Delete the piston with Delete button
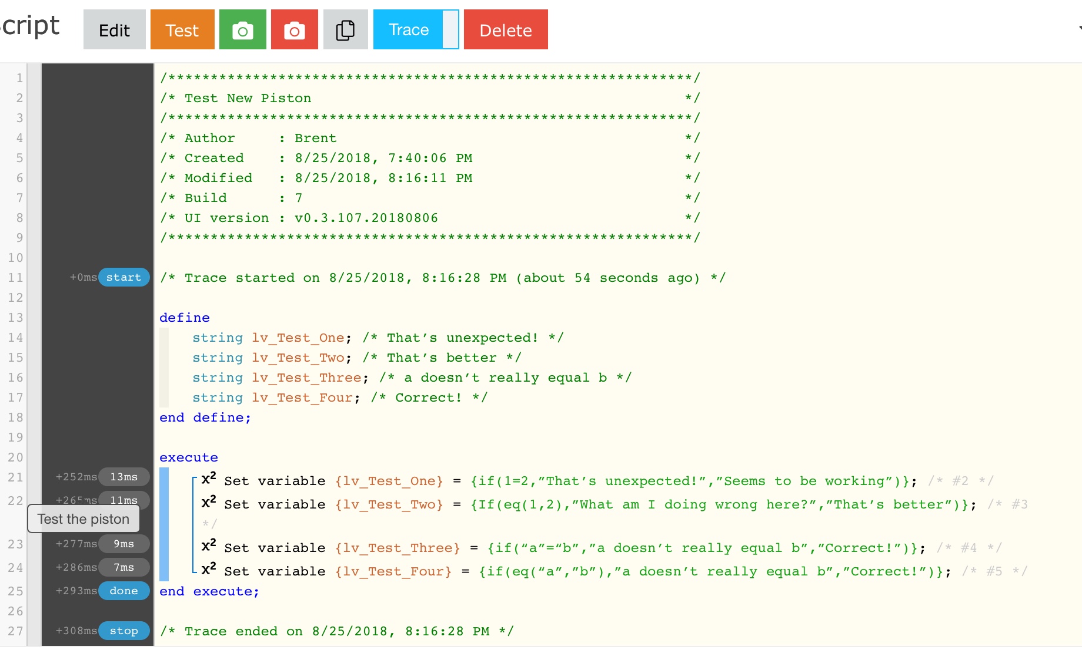Screen dimensions: 1082x650 click(506, 30)
